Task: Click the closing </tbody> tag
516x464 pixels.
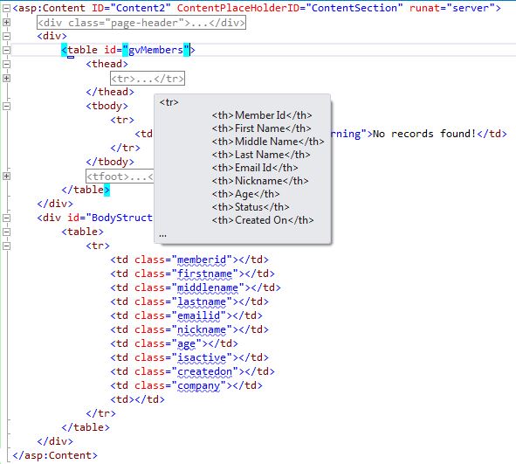Action: (x=110, y=162)
